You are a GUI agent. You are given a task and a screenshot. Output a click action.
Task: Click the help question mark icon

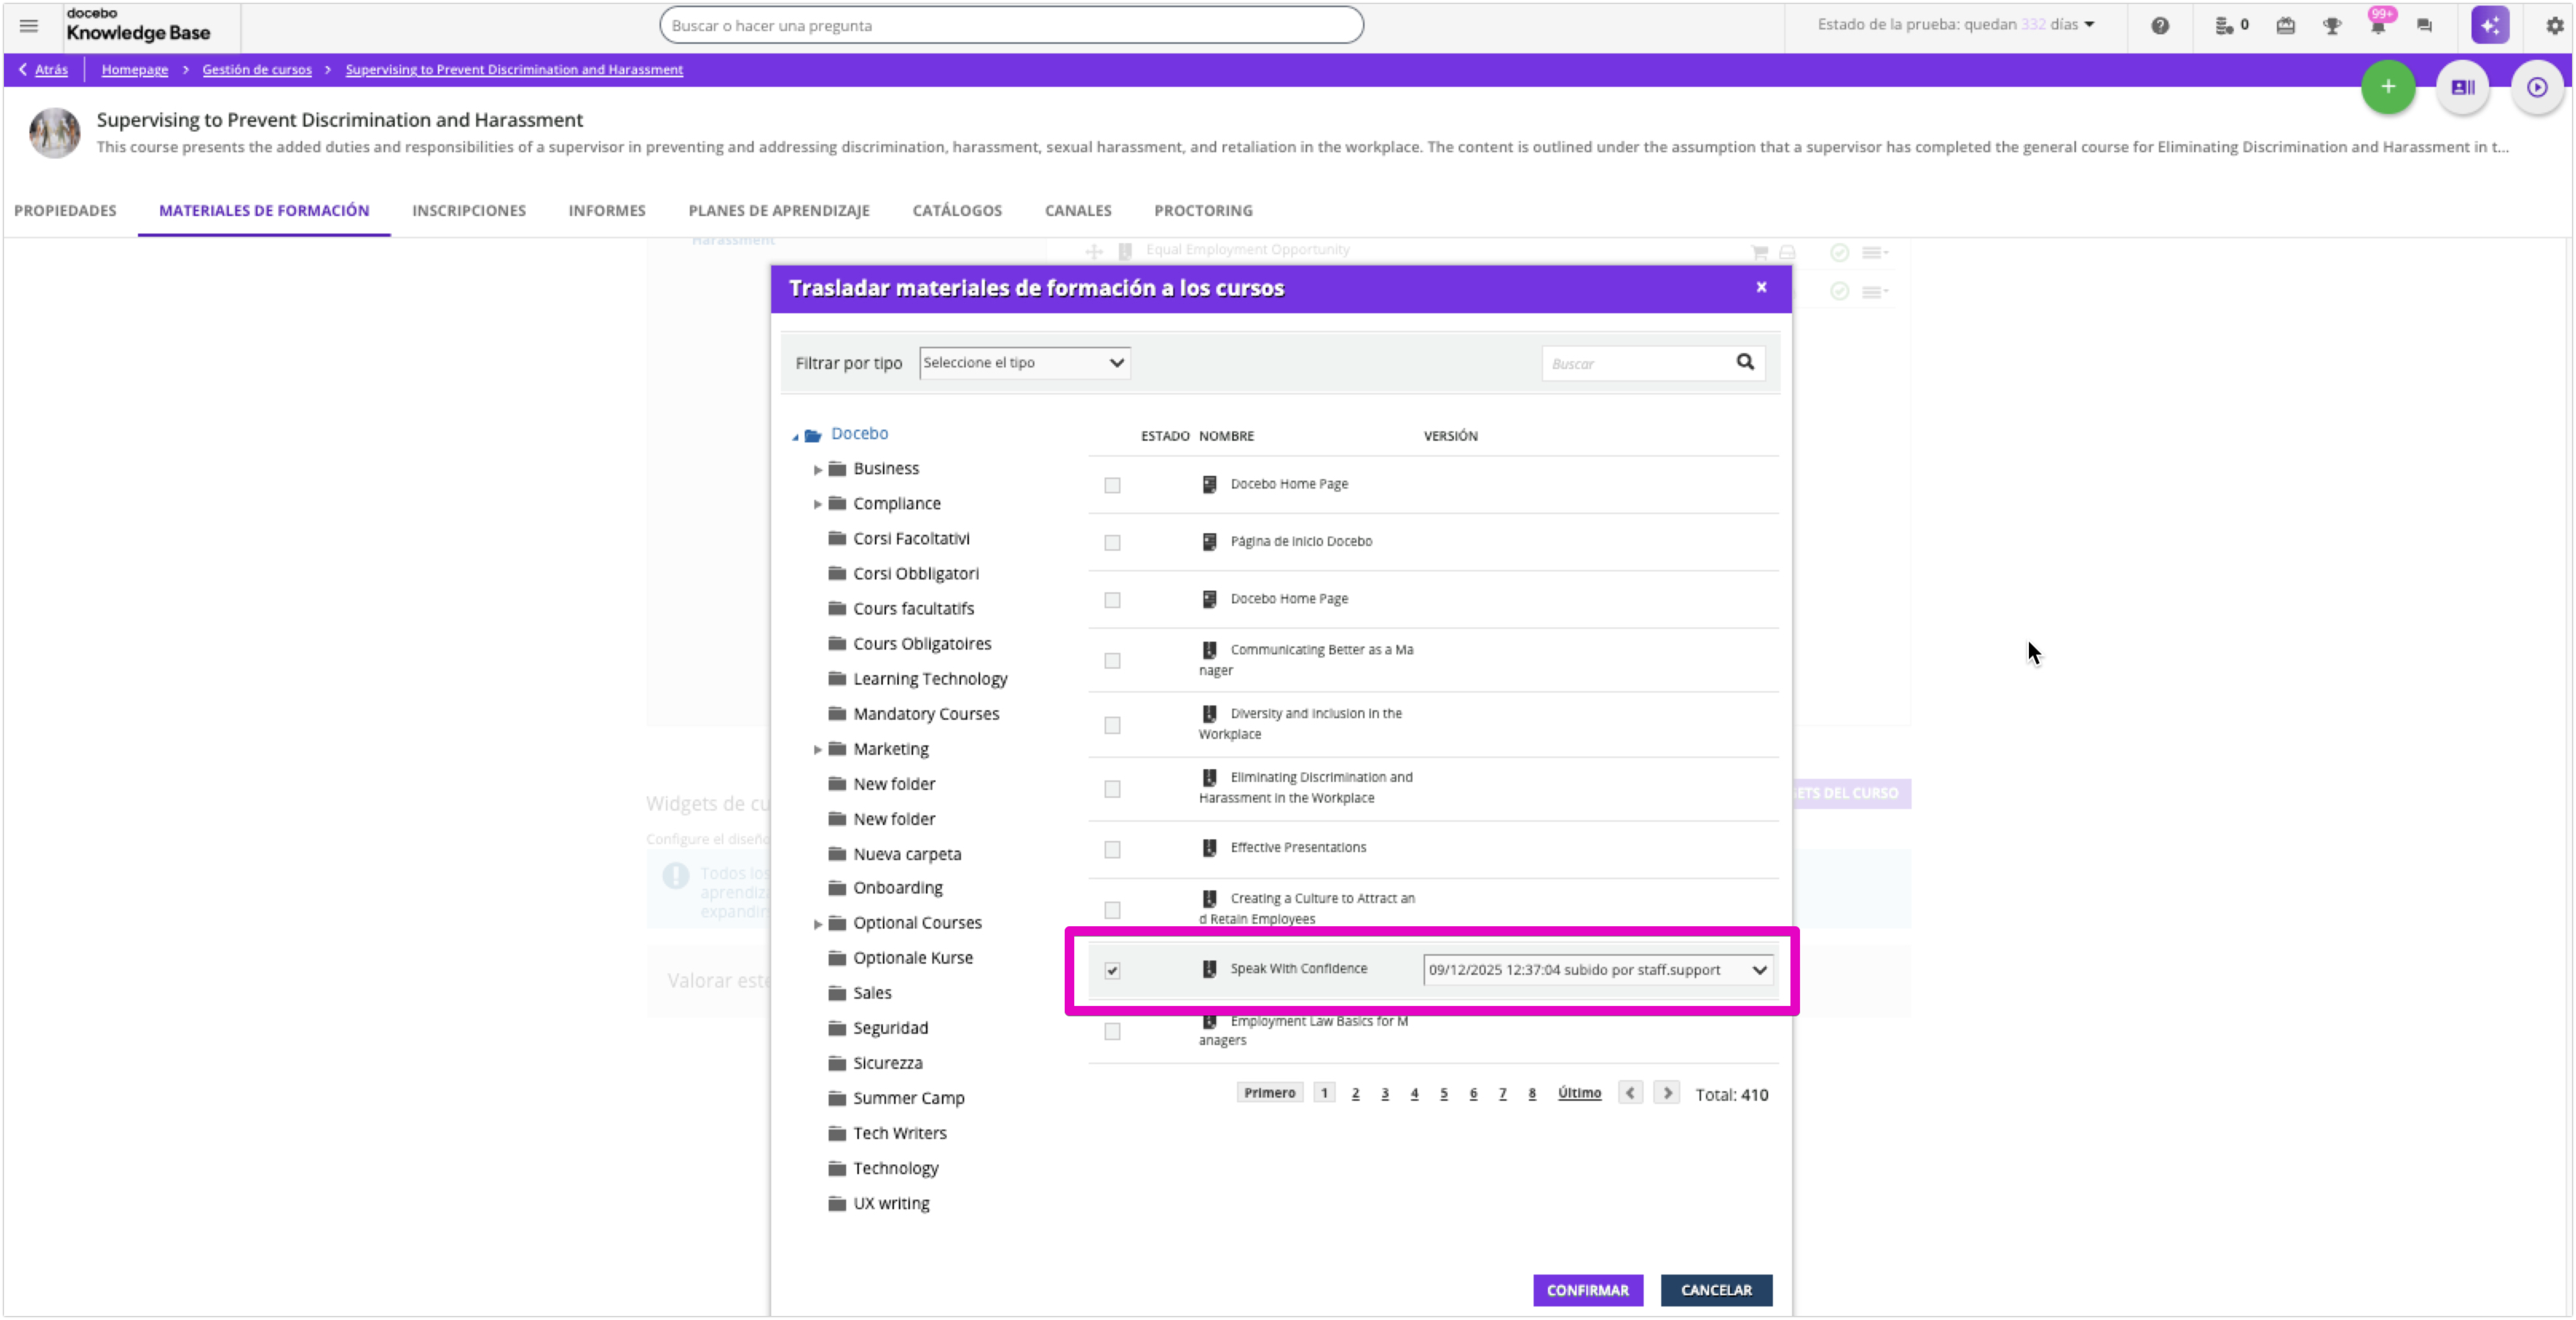click(x=2160, y=26)
